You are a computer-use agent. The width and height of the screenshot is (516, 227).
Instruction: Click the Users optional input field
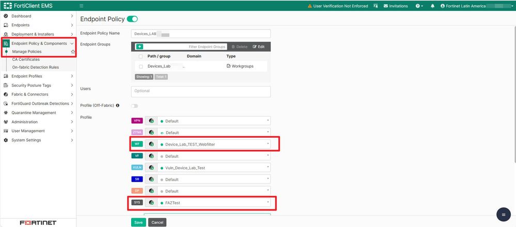click(201, 92)
